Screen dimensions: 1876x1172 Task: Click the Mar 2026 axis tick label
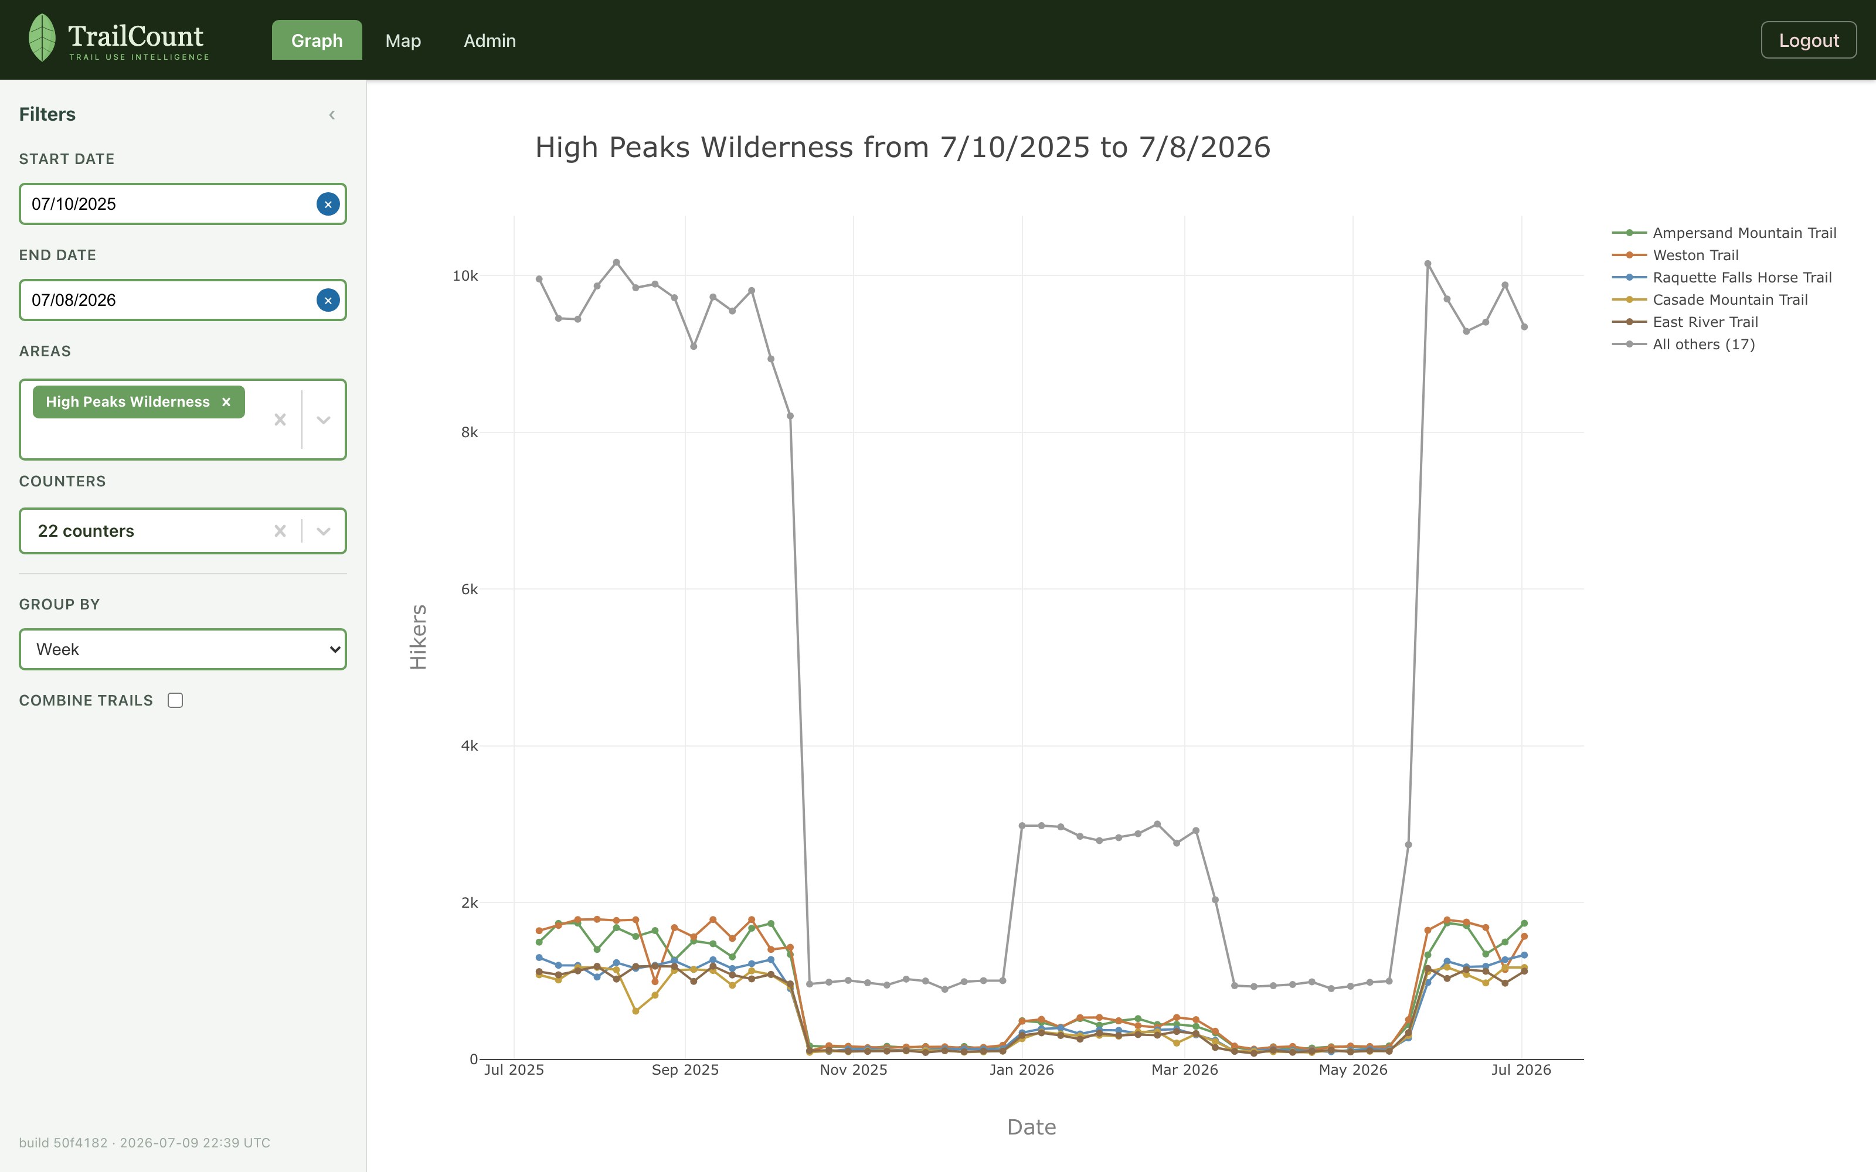click(1184, 1069)
